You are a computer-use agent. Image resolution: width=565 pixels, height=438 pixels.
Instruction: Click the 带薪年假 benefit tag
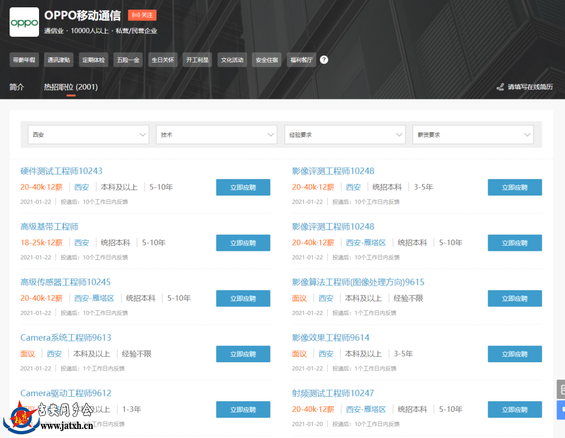[x=24, y=60]
